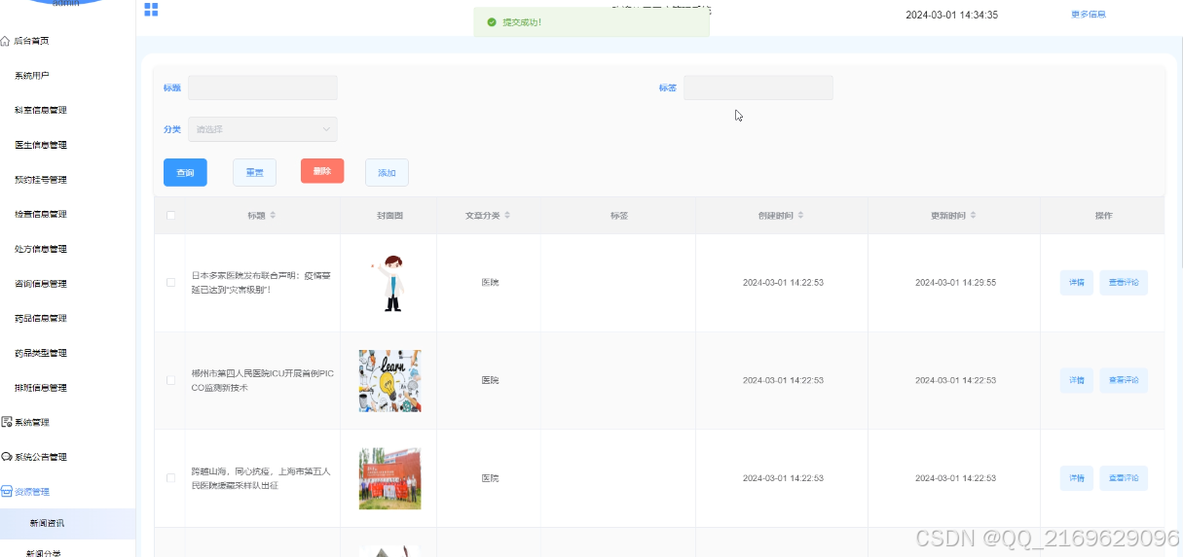Click the red 删除 button

[x=322, y=171]
